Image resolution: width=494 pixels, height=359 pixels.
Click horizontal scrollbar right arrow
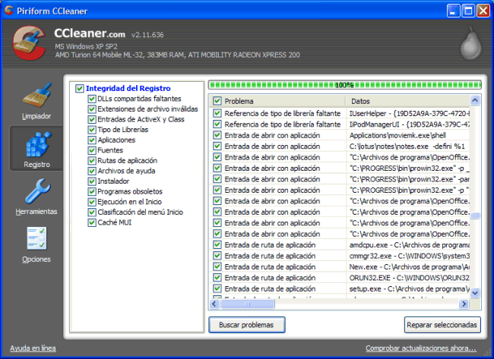coord(464,304)
